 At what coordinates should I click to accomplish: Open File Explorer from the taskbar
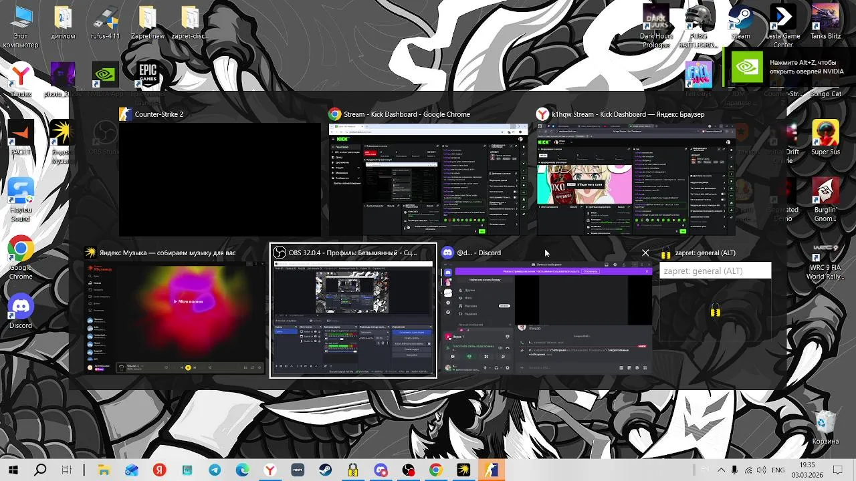(x=104, y=470)
